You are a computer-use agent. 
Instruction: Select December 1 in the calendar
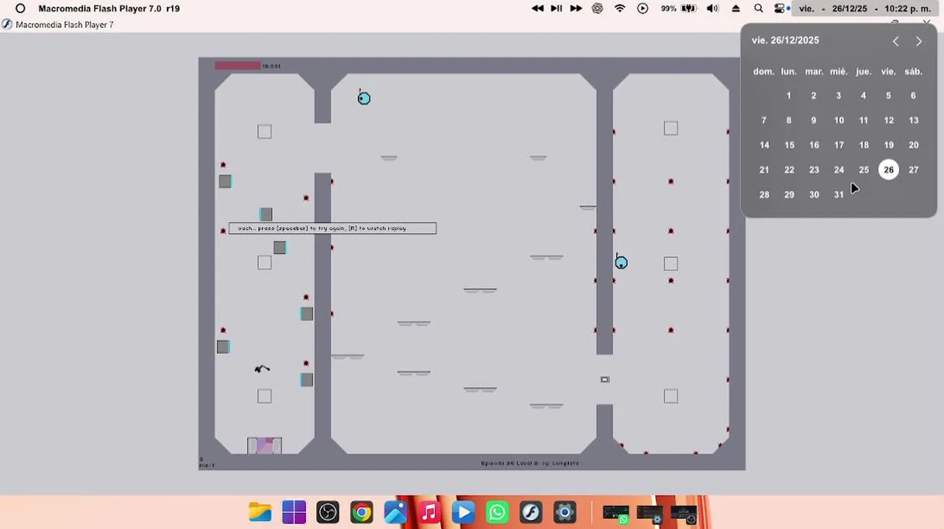point(789,96)
